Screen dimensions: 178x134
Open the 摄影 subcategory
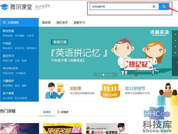coord(24,85)
